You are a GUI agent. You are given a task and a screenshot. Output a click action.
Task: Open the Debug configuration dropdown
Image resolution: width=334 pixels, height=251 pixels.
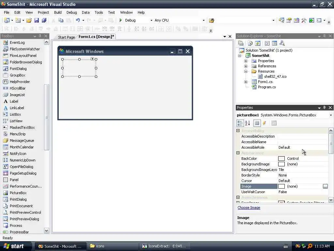[x=151, y=21]
